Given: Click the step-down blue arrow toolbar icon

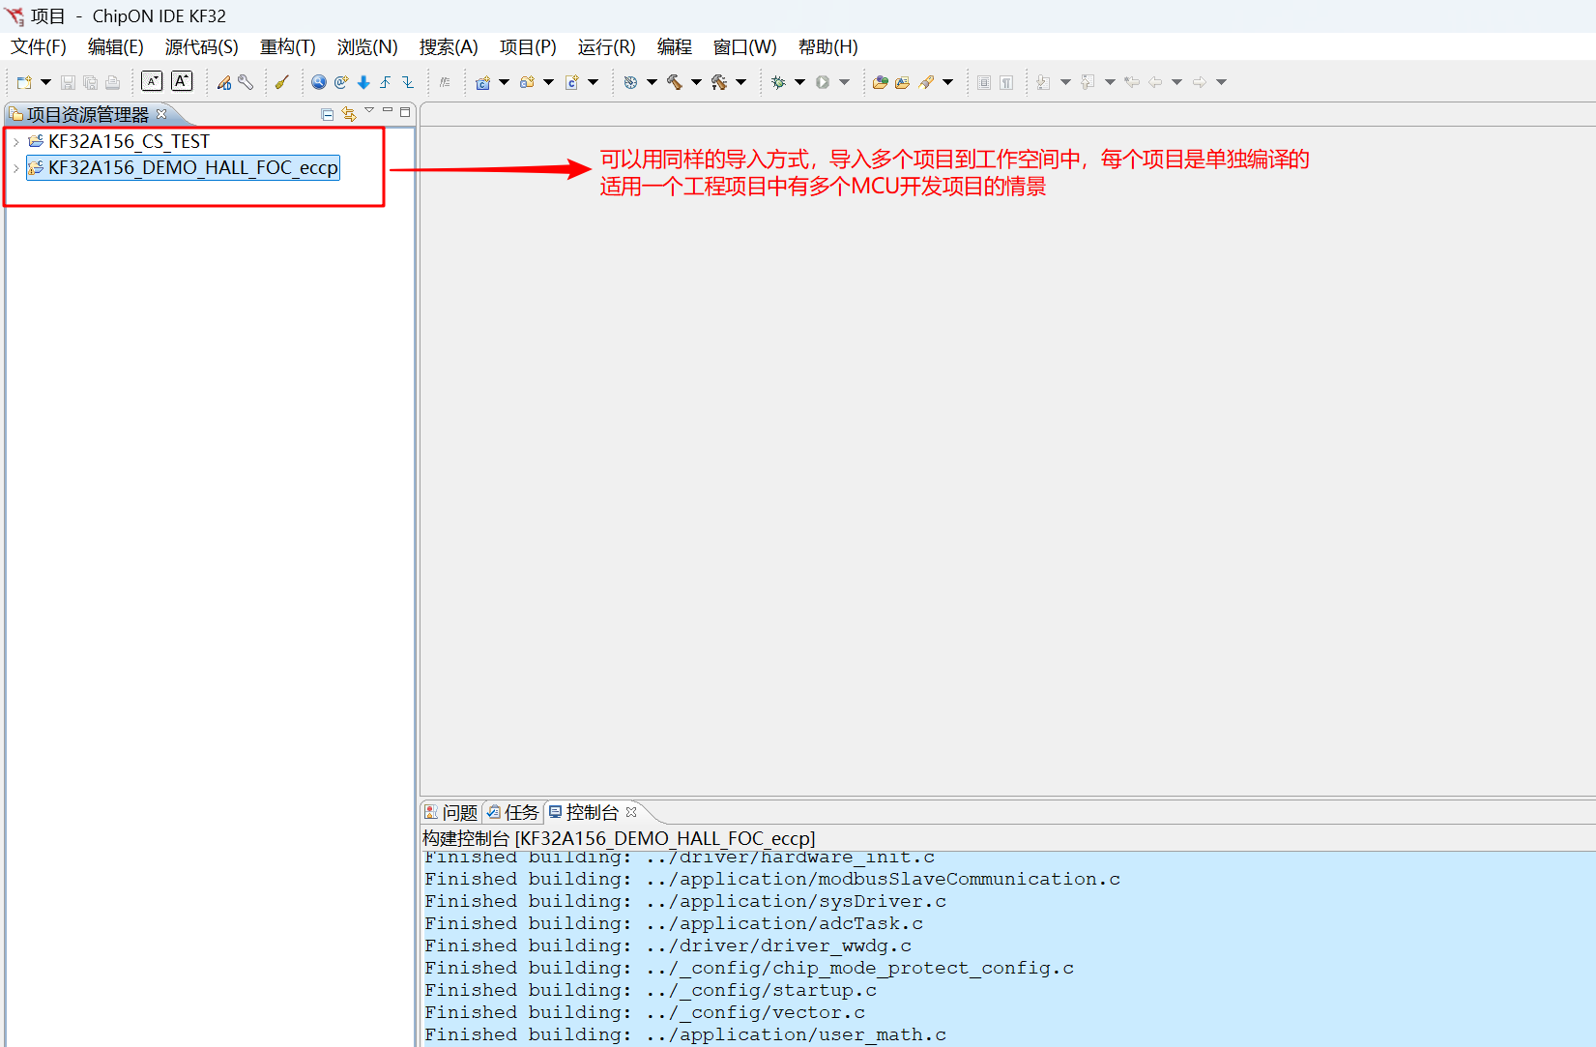Looking at the screenshot, I should [408, 82].
